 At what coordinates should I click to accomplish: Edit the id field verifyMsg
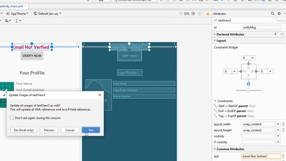click(x=261, y=27)
